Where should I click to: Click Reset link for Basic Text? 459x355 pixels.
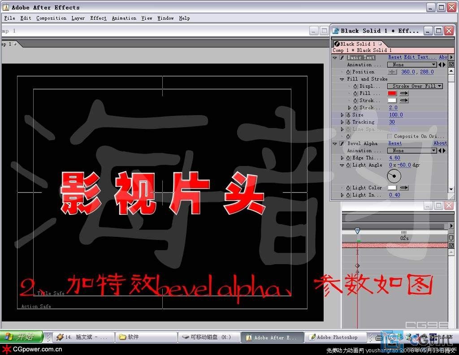point(395,57)
